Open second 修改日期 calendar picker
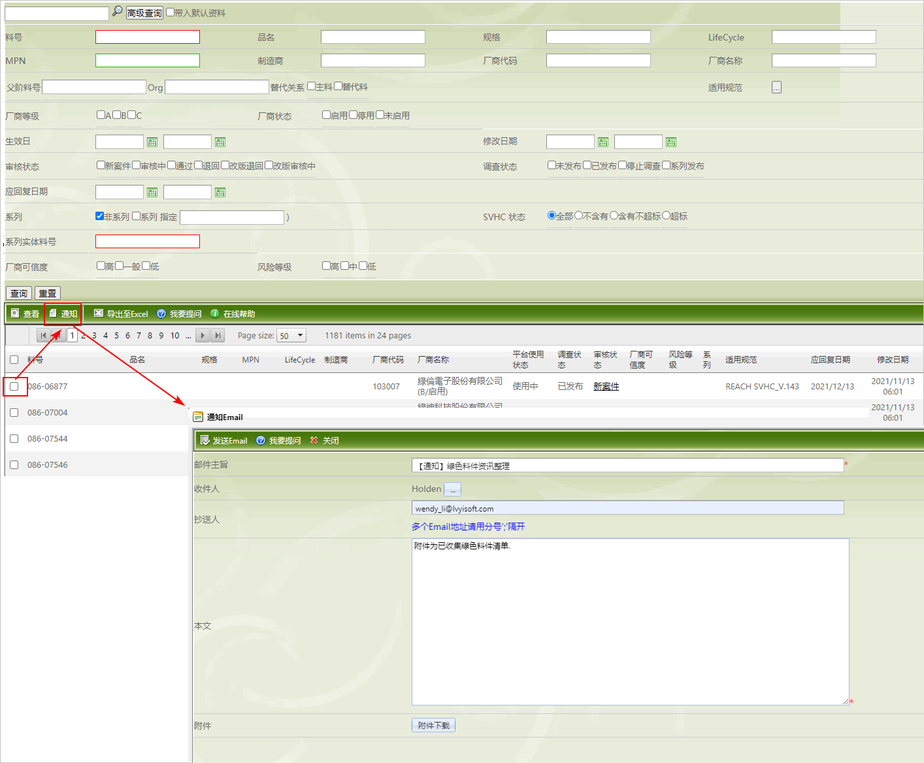The width and height of the screenshot is (924, 763). pyautogui.click(x=671, y=142)
